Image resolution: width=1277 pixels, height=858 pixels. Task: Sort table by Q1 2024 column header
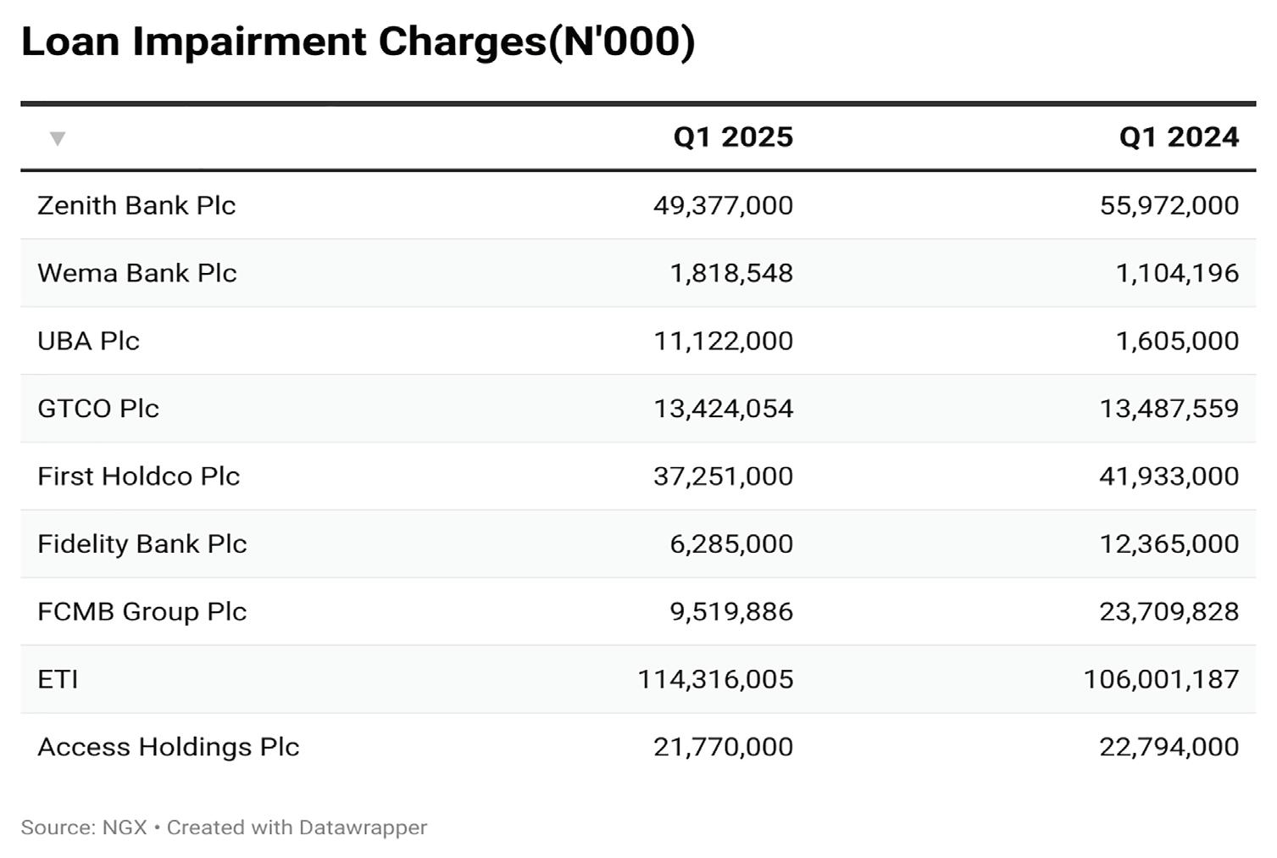[1179, 137]
